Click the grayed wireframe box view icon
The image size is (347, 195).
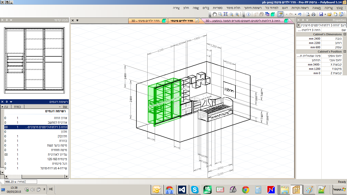point(262,14)
